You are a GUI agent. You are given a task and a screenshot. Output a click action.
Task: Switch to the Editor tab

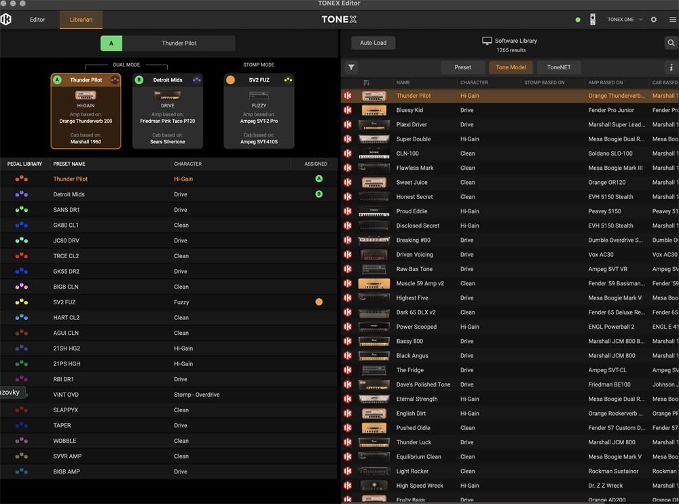[37, 20]
